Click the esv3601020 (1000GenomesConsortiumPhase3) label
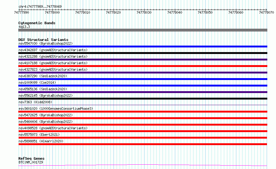The width and height of the screenshot is (276, 169). pos(56,109)
